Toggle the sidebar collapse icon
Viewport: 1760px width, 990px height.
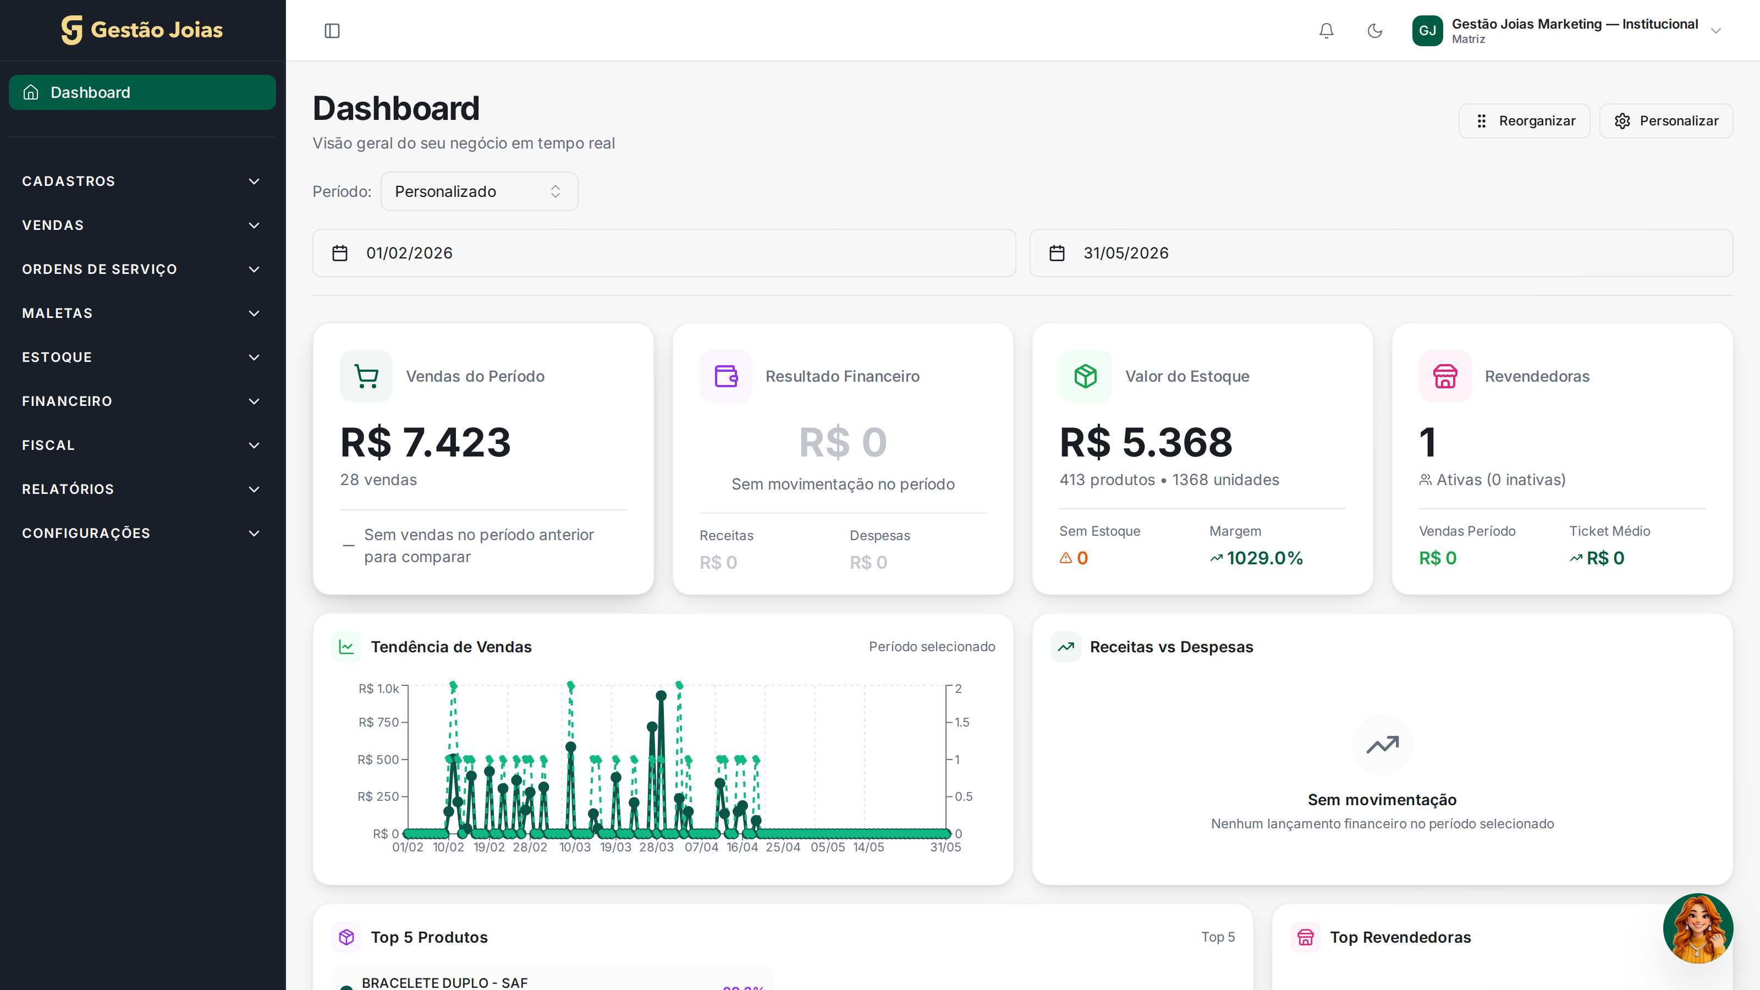(x=332, y=31)
